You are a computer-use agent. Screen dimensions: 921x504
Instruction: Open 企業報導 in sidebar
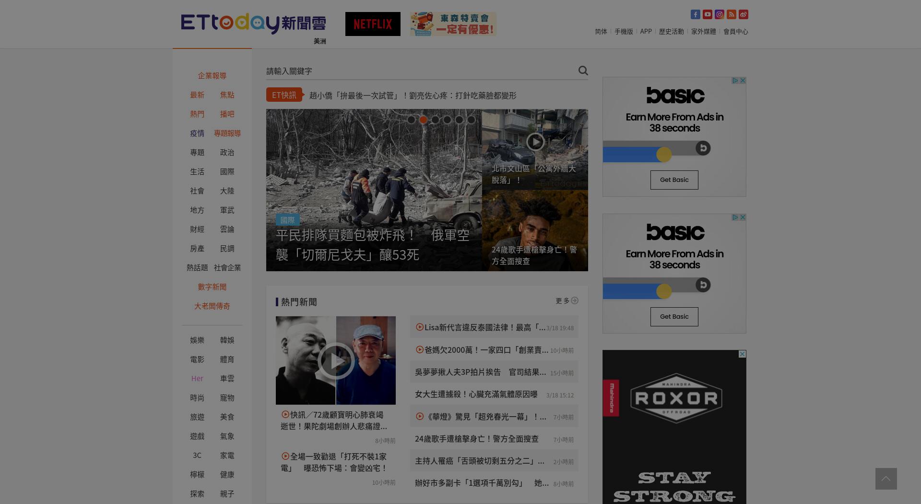(x=212, y=76)
